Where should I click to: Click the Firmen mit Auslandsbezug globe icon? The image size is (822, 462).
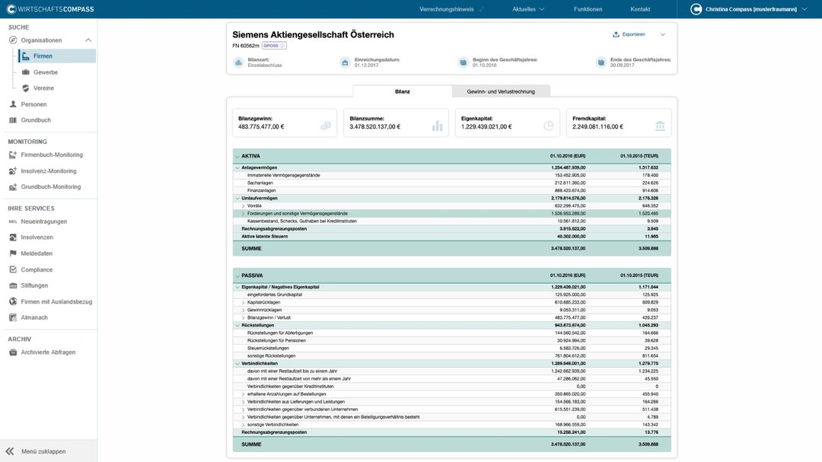pyautogui.click(x=13, y=301)
